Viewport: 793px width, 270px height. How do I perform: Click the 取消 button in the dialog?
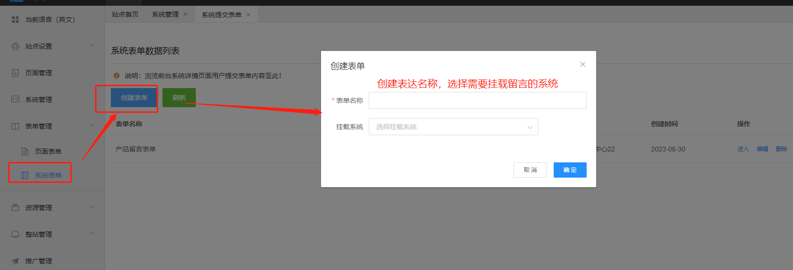click(530, 170)
